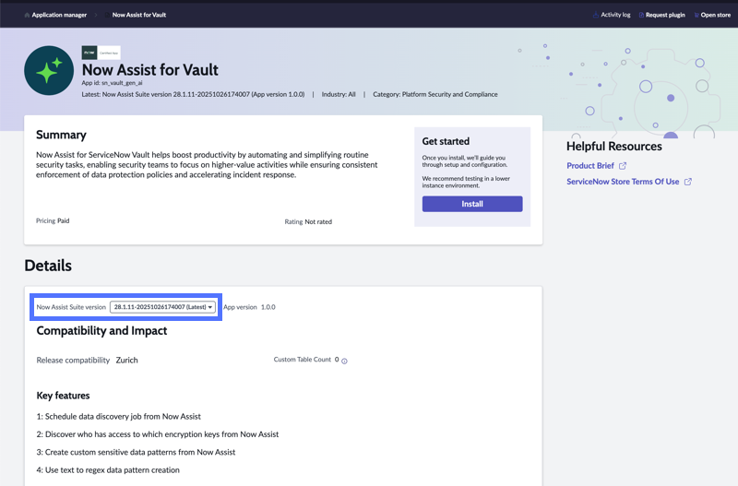
Task: Open ServiceNow Store Terms Of Use
Action: pyautogui.click(x=623, y=182)
